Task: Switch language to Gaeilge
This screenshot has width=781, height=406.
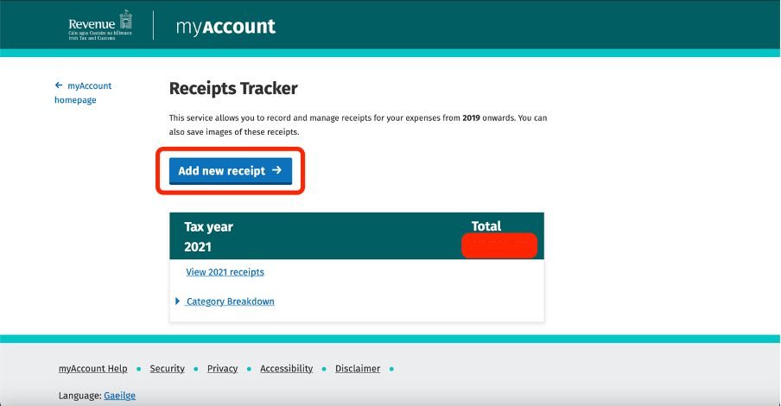Action: (119, 396)
